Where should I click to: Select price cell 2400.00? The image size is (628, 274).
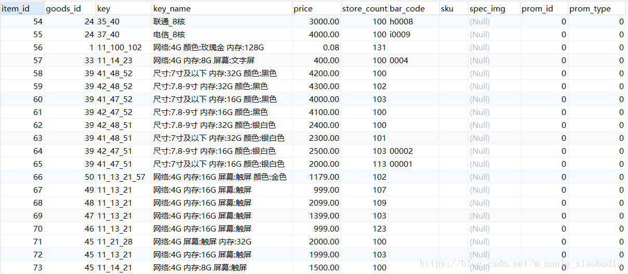point(316,125)
